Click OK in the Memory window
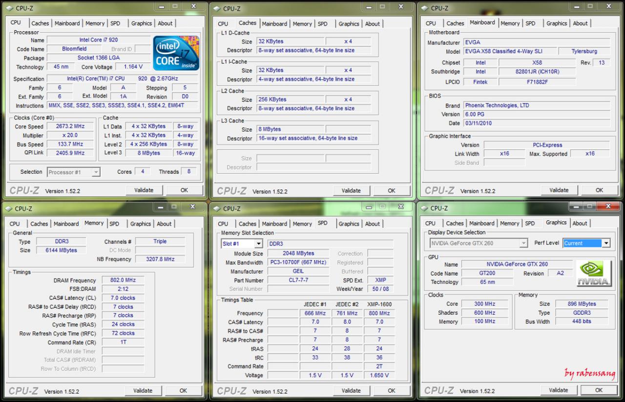Image resolution: width=625 pixels, height=402 pixels. tap(183, 391)
